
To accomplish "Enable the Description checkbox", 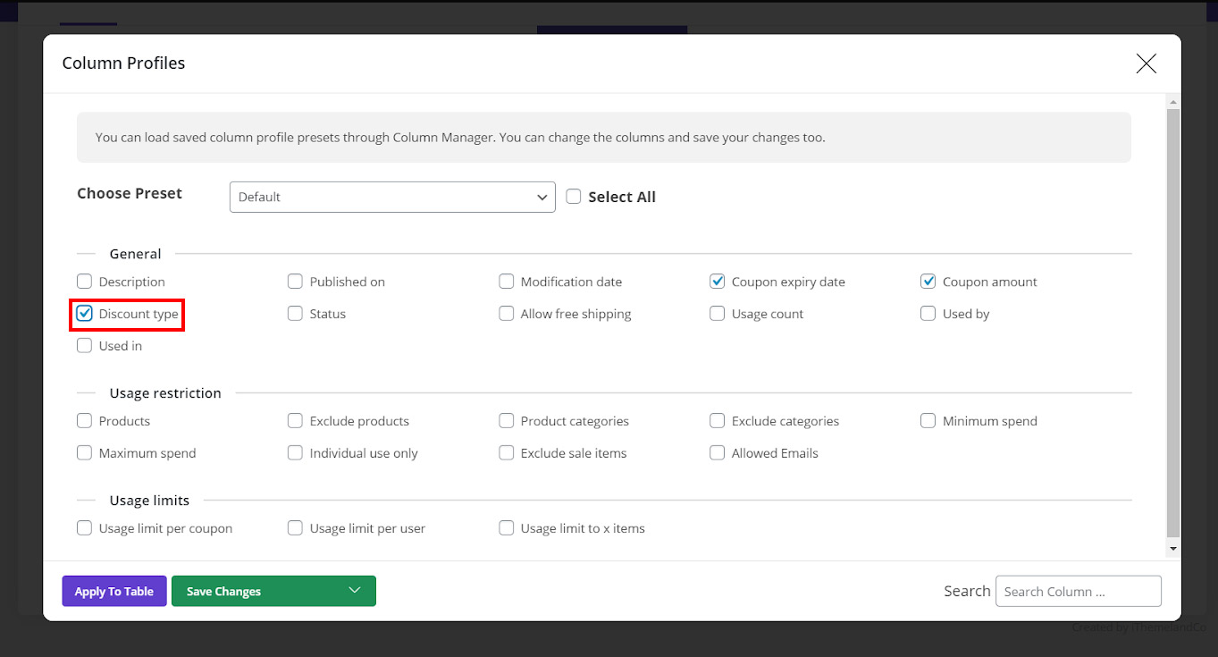I will 84,282.
